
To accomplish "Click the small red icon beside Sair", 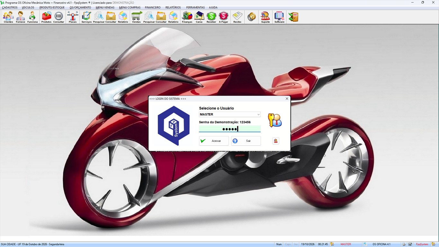I will click(x=275, y=141).
